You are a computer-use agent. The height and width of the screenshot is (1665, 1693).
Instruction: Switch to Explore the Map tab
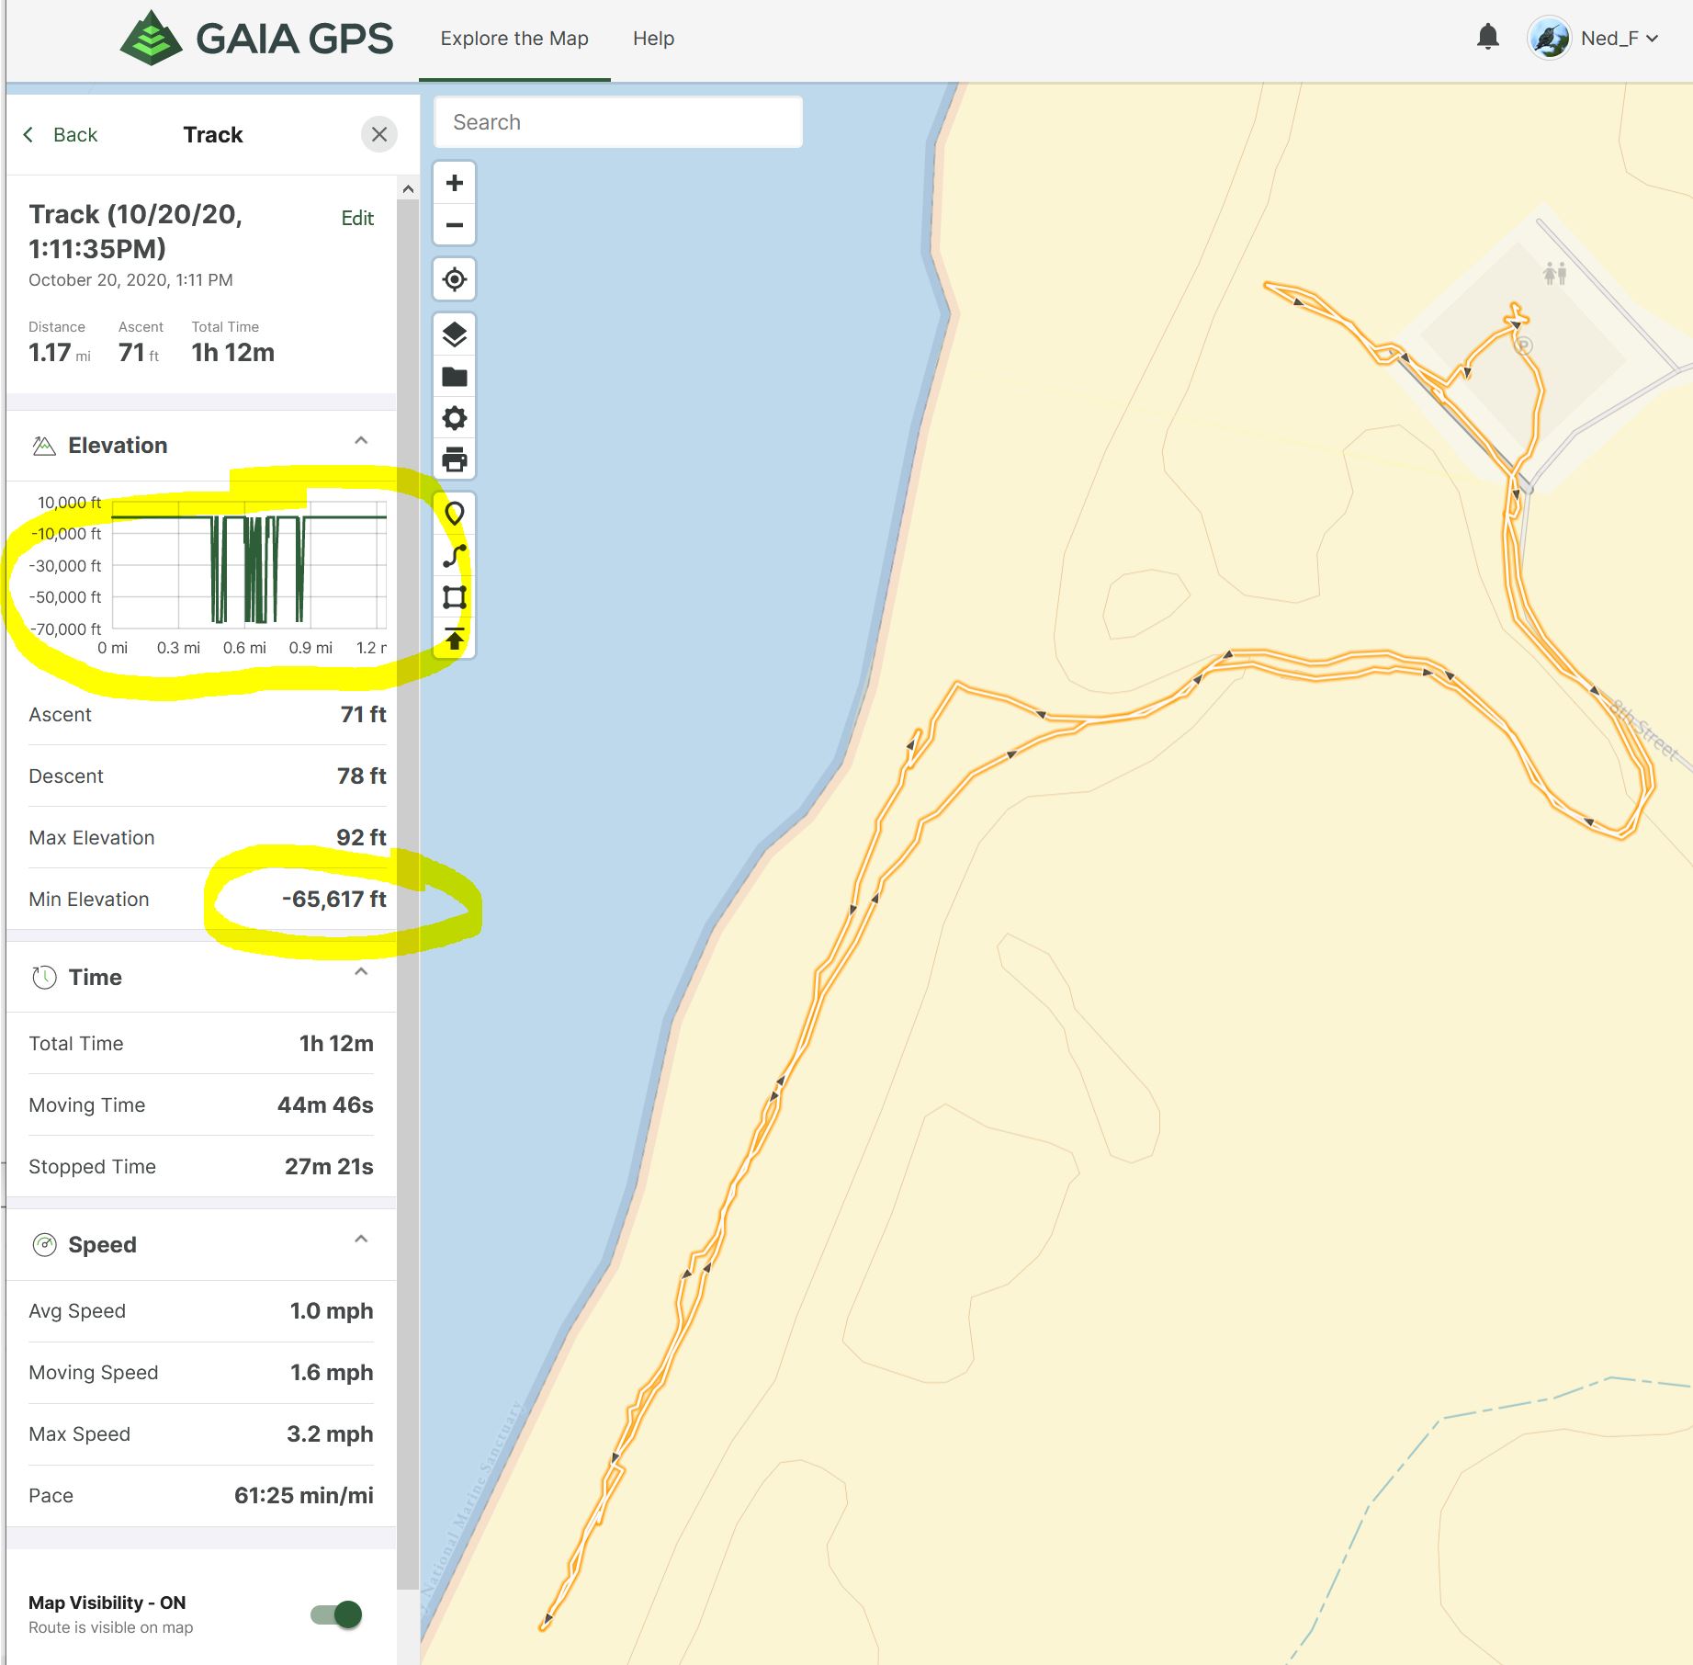(514, 39)
